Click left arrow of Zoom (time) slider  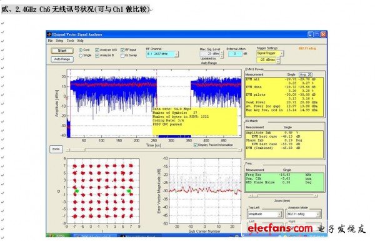[250, 196]
